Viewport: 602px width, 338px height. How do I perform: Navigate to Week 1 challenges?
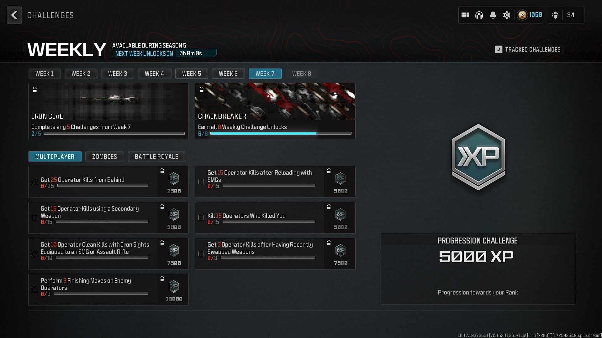pos(44,74)
